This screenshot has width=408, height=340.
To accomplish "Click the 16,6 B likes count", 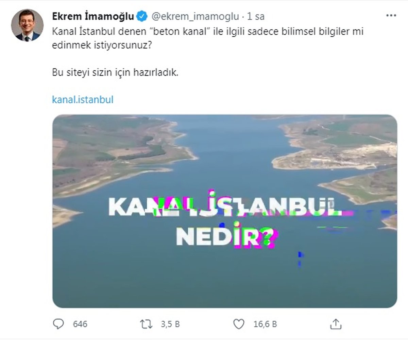I will (x=265, y=324).
